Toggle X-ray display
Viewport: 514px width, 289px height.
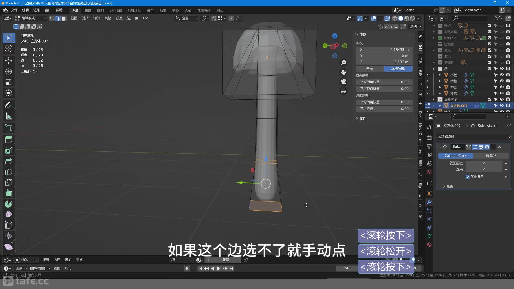coord(387,18)
